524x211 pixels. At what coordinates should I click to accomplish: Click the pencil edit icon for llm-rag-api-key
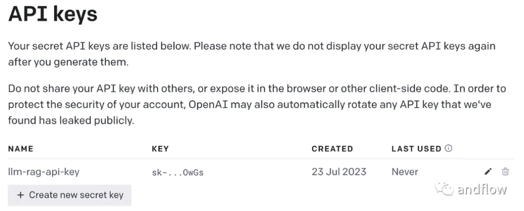point(488,171)
